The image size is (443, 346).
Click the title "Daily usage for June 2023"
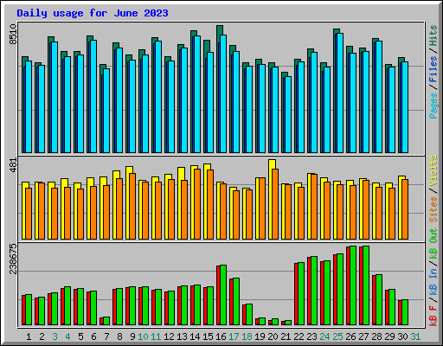(93, 13)
